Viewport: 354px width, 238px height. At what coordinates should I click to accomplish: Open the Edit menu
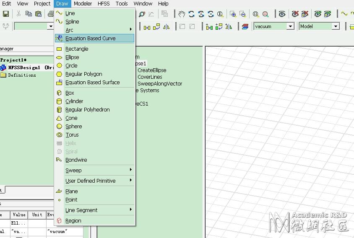click(6, 4)
